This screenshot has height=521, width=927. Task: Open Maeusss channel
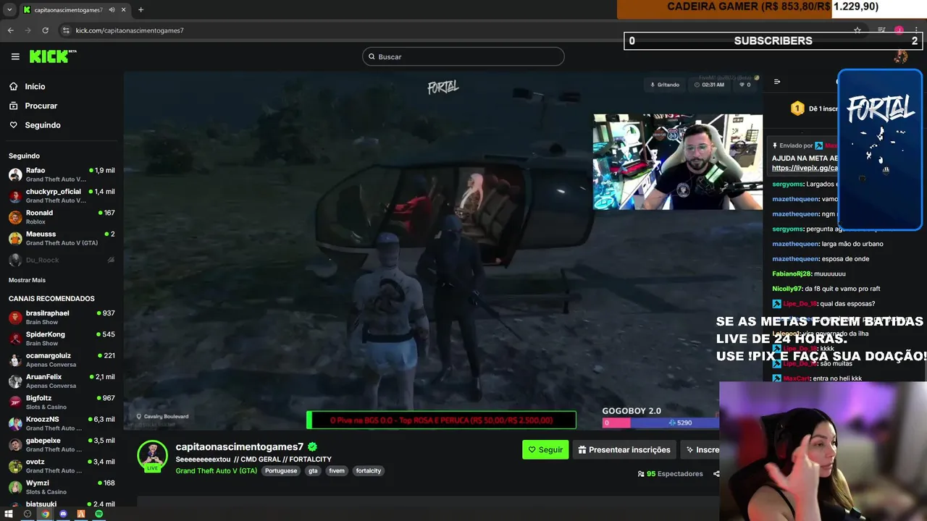pyautogui.click(x=62, y=238)
